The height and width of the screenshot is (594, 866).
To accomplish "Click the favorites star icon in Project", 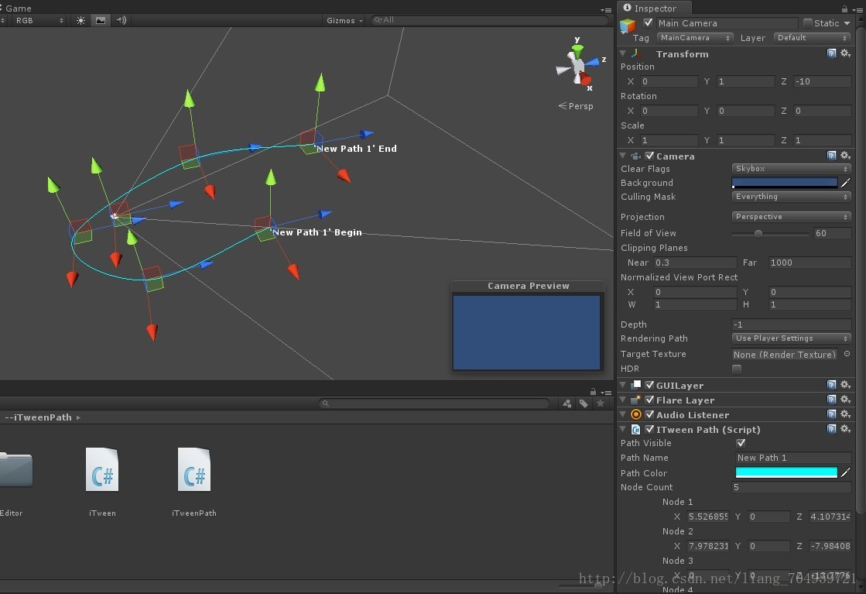I will (601, 403).
